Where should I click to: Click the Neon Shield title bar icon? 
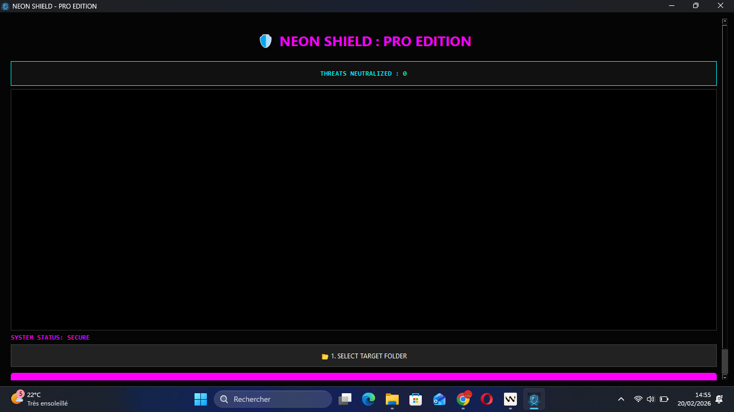[5, 6]
